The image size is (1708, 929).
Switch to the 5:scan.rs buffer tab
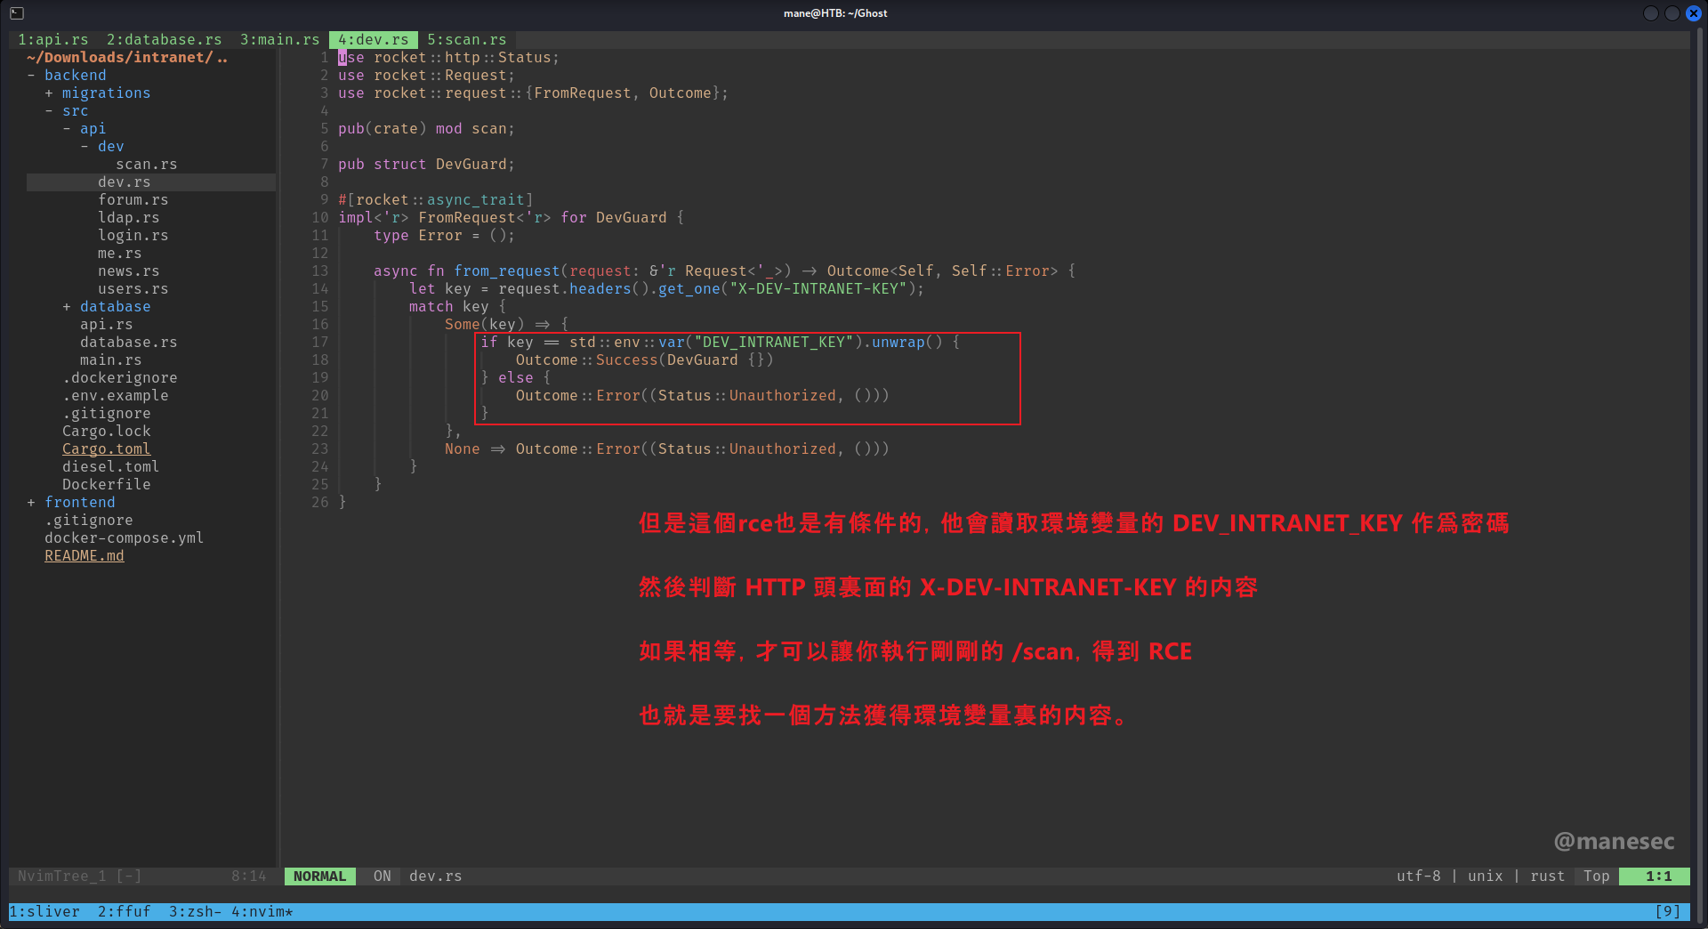pos(466,40)
